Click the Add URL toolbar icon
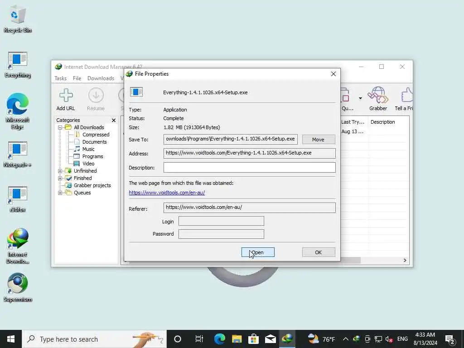The width and height of the screenshot is (464, 348). tap(66, 100)
